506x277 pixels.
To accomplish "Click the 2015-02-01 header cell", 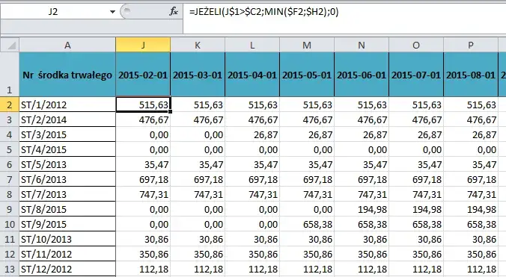I will pyautogui.click(x=143, y=75).
